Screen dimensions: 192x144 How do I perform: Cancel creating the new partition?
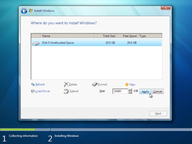[158, 91]
